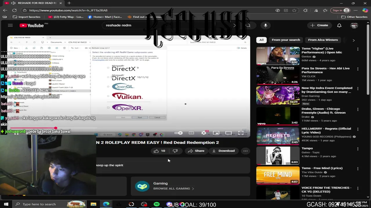
Task: Click the browser Sign in button
Action: [341, 10]
